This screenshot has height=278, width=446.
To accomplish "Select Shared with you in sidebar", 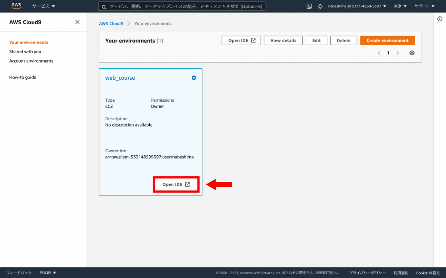I will (25, 51).
